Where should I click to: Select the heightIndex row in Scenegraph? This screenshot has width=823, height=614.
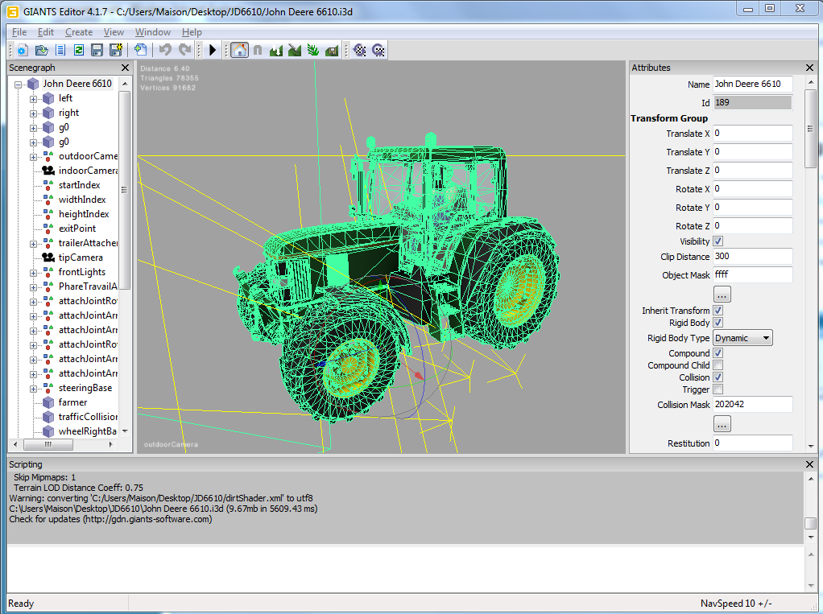pyautogui.click(x=84, y=214)
